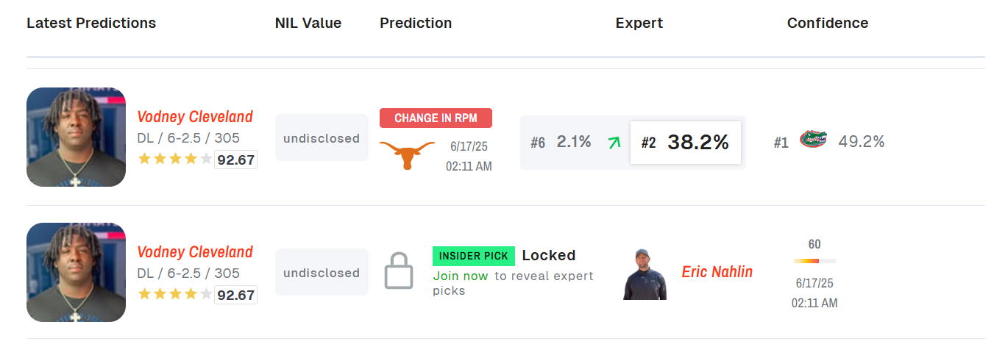Click Vodney Cleveland name link in first row
994x347 pixels.
pyautogui.click(x=195, y=116)
